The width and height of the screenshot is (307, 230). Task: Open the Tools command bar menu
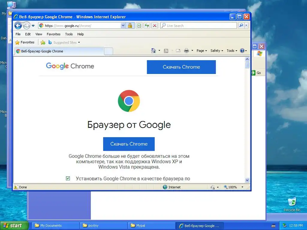[232, 51]
